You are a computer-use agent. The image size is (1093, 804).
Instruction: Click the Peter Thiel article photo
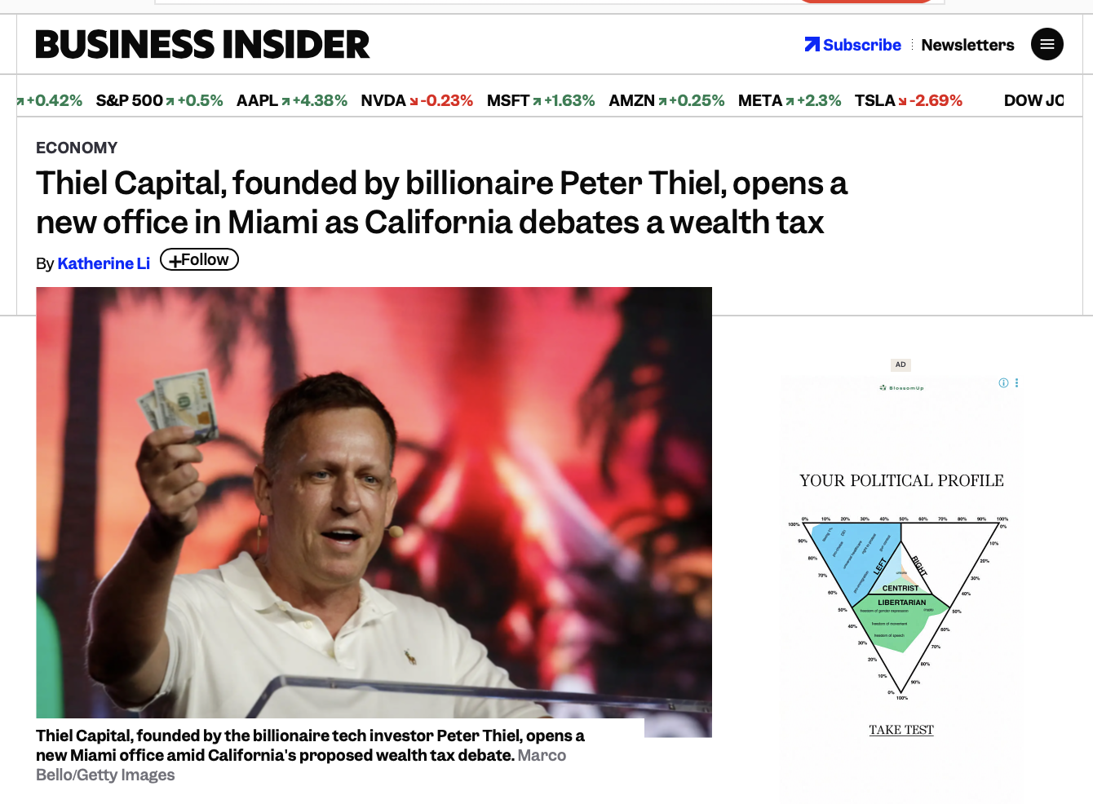374,501
